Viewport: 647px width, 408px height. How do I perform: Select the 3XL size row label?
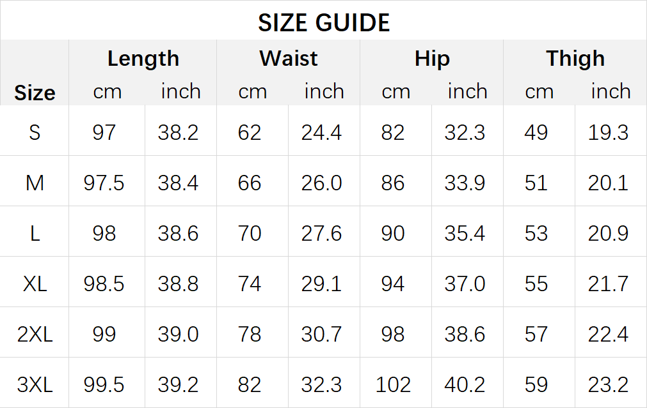tap(35, 384)
